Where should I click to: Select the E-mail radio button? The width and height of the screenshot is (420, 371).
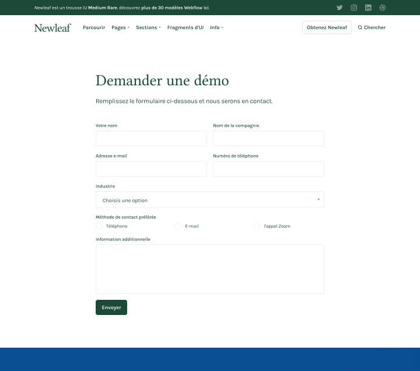point(177,226)
